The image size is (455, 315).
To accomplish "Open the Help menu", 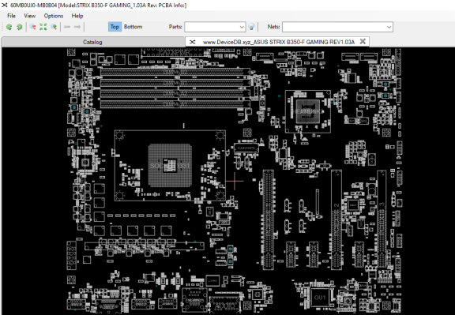I will click(77, 16).
